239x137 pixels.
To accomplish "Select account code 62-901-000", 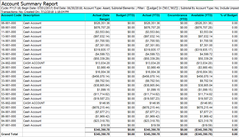I will pos(9,107).
